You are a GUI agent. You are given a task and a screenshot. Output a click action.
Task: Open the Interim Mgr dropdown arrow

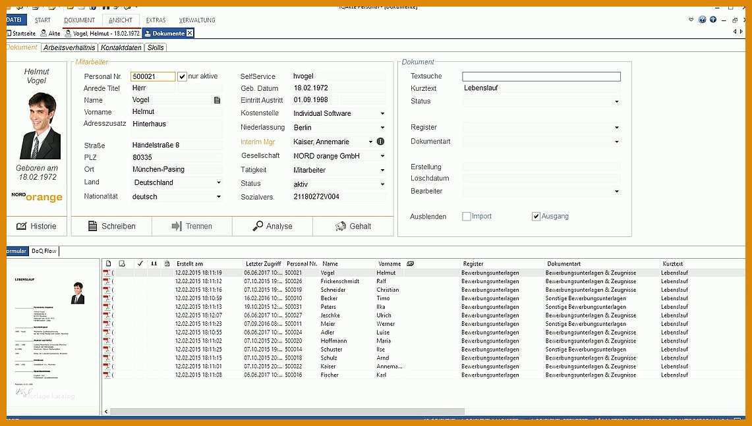tap(370, 142)
